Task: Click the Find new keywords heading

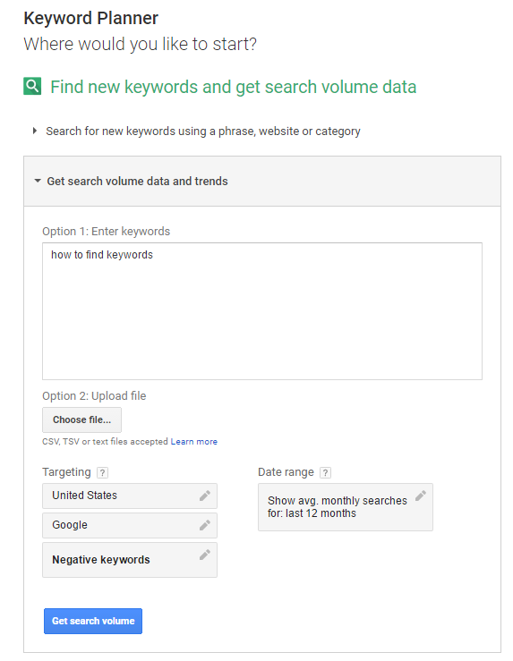Action: 234,87
